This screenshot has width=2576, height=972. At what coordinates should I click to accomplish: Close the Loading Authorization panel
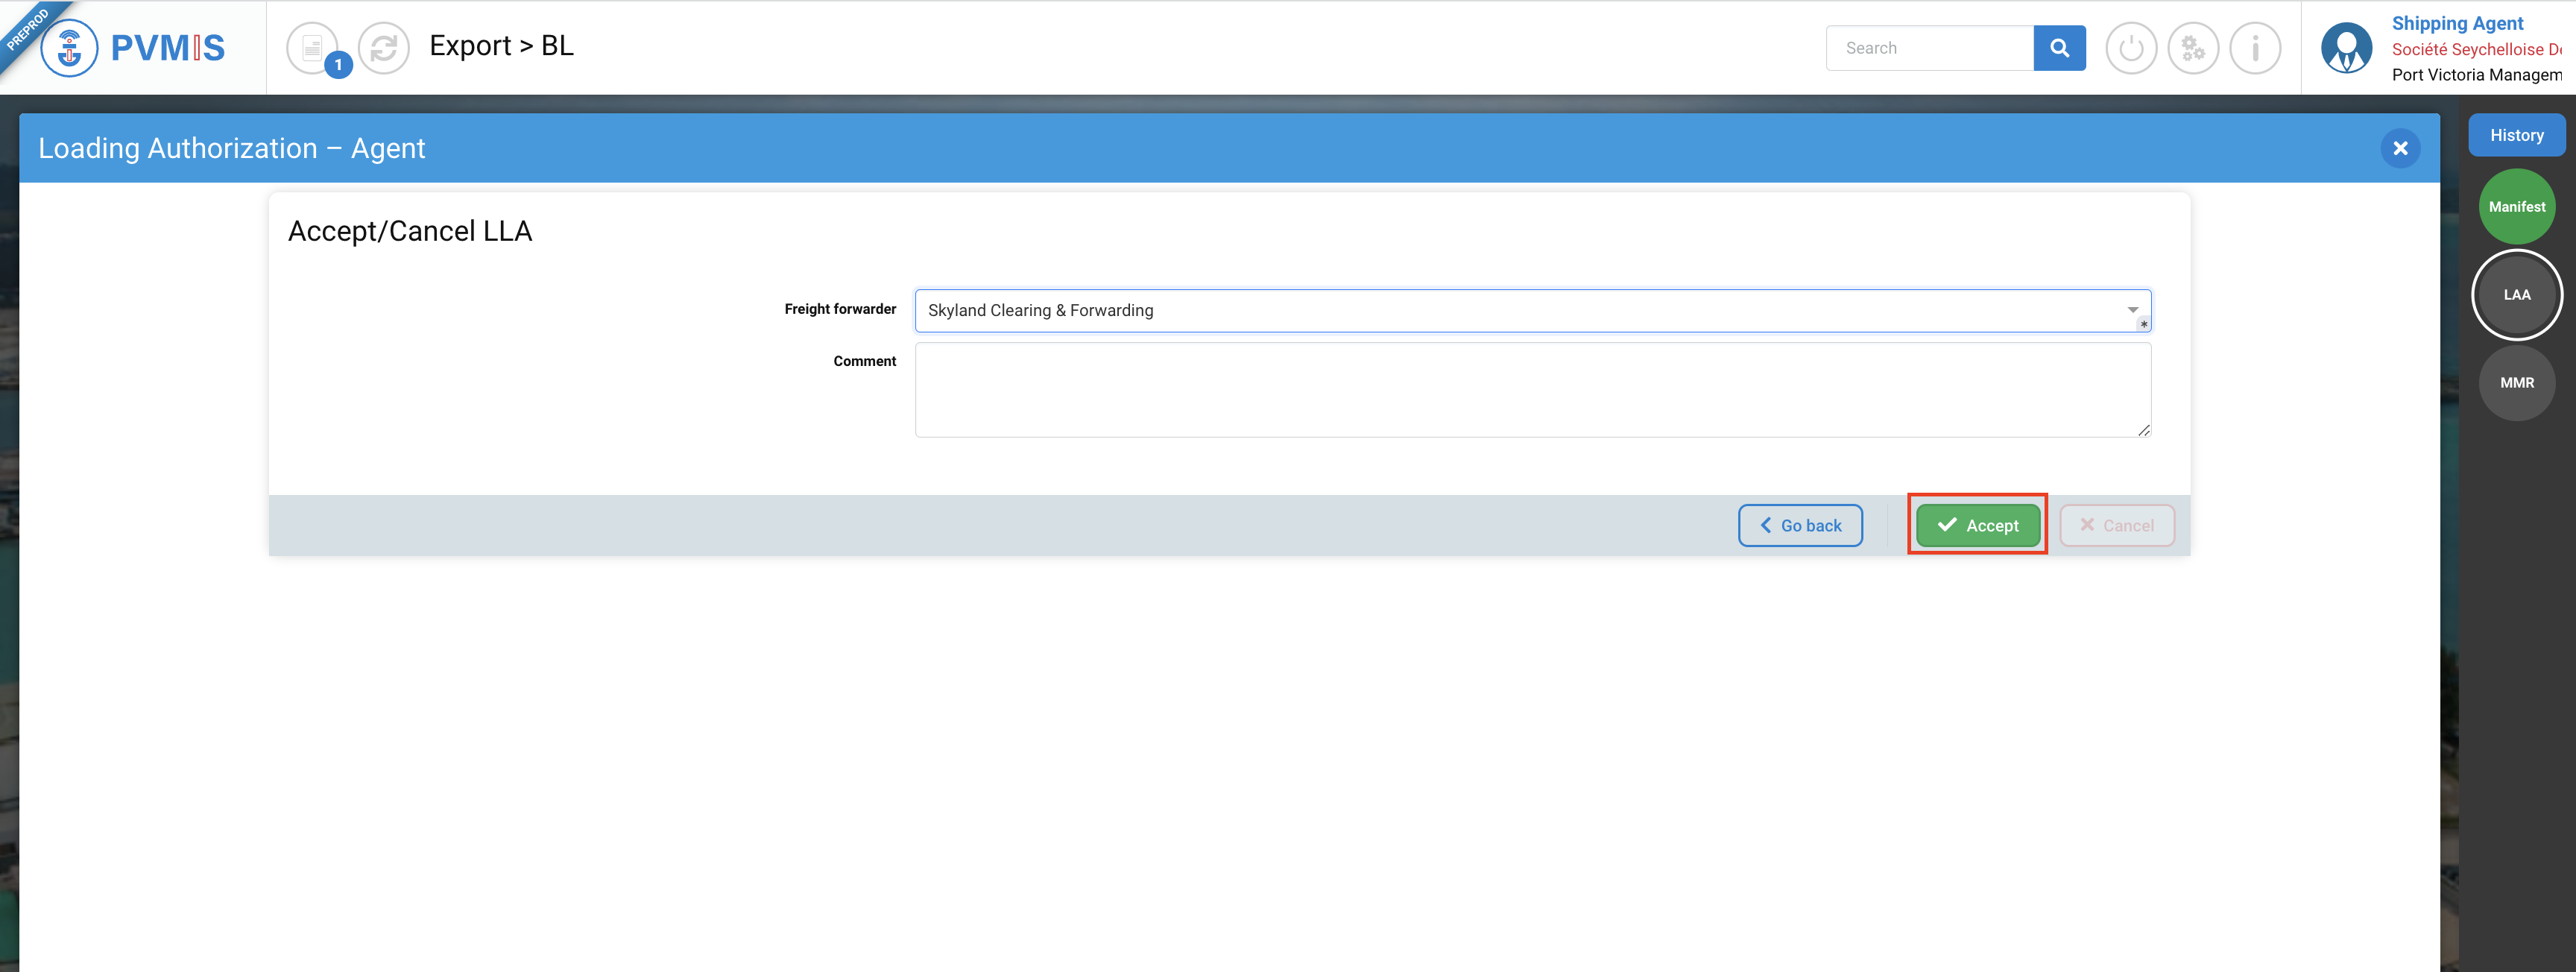[x=2400, y=149]
